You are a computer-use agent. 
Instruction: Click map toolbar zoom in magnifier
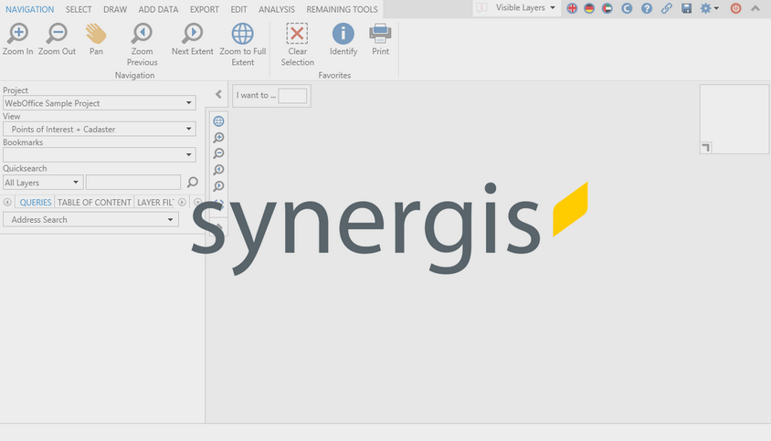(219, 138)
